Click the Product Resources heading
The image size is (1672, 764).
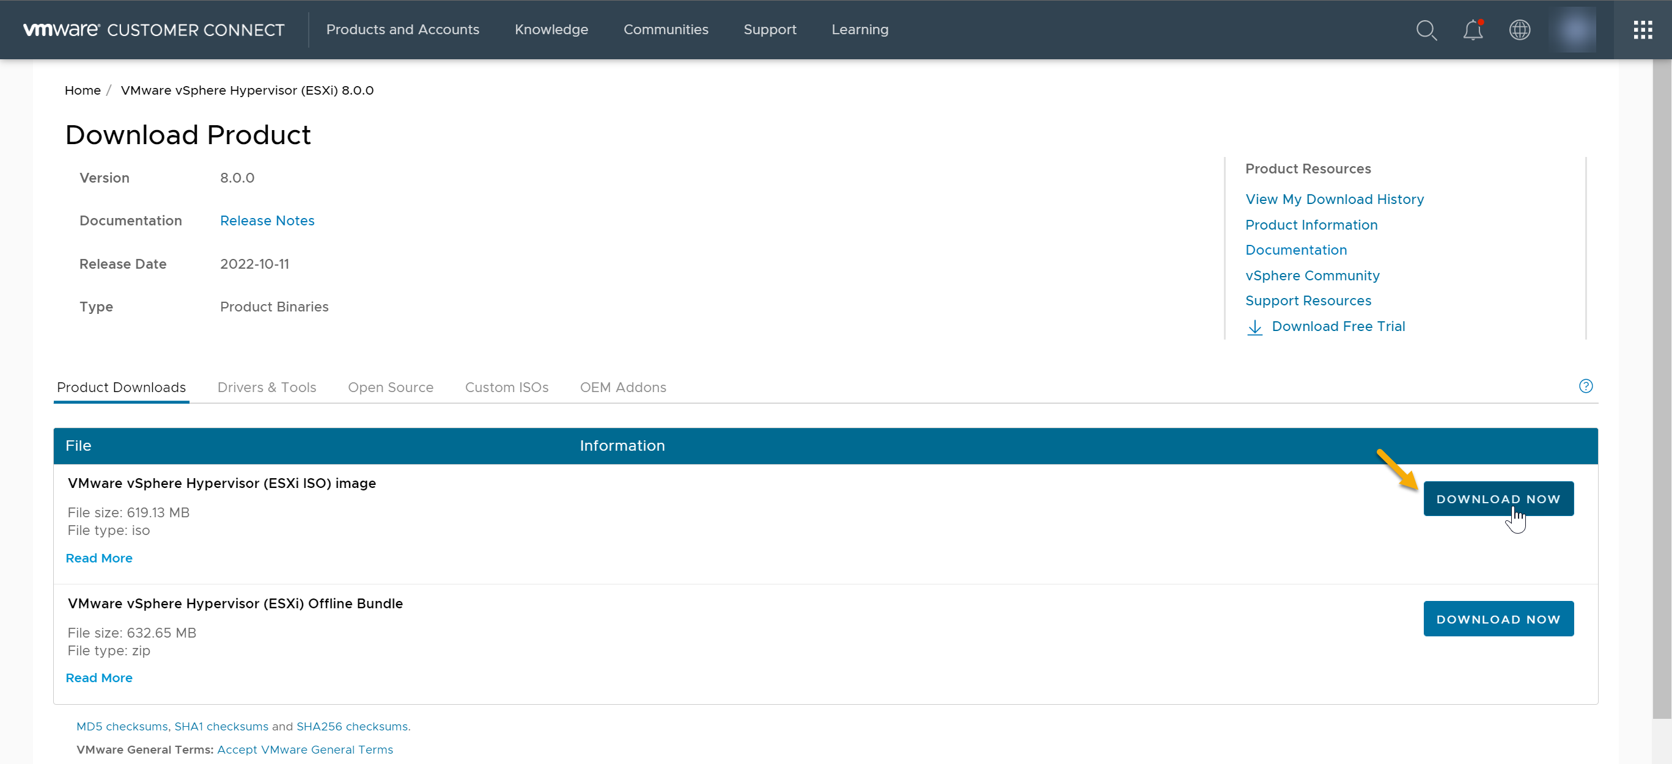(1308, 169)
